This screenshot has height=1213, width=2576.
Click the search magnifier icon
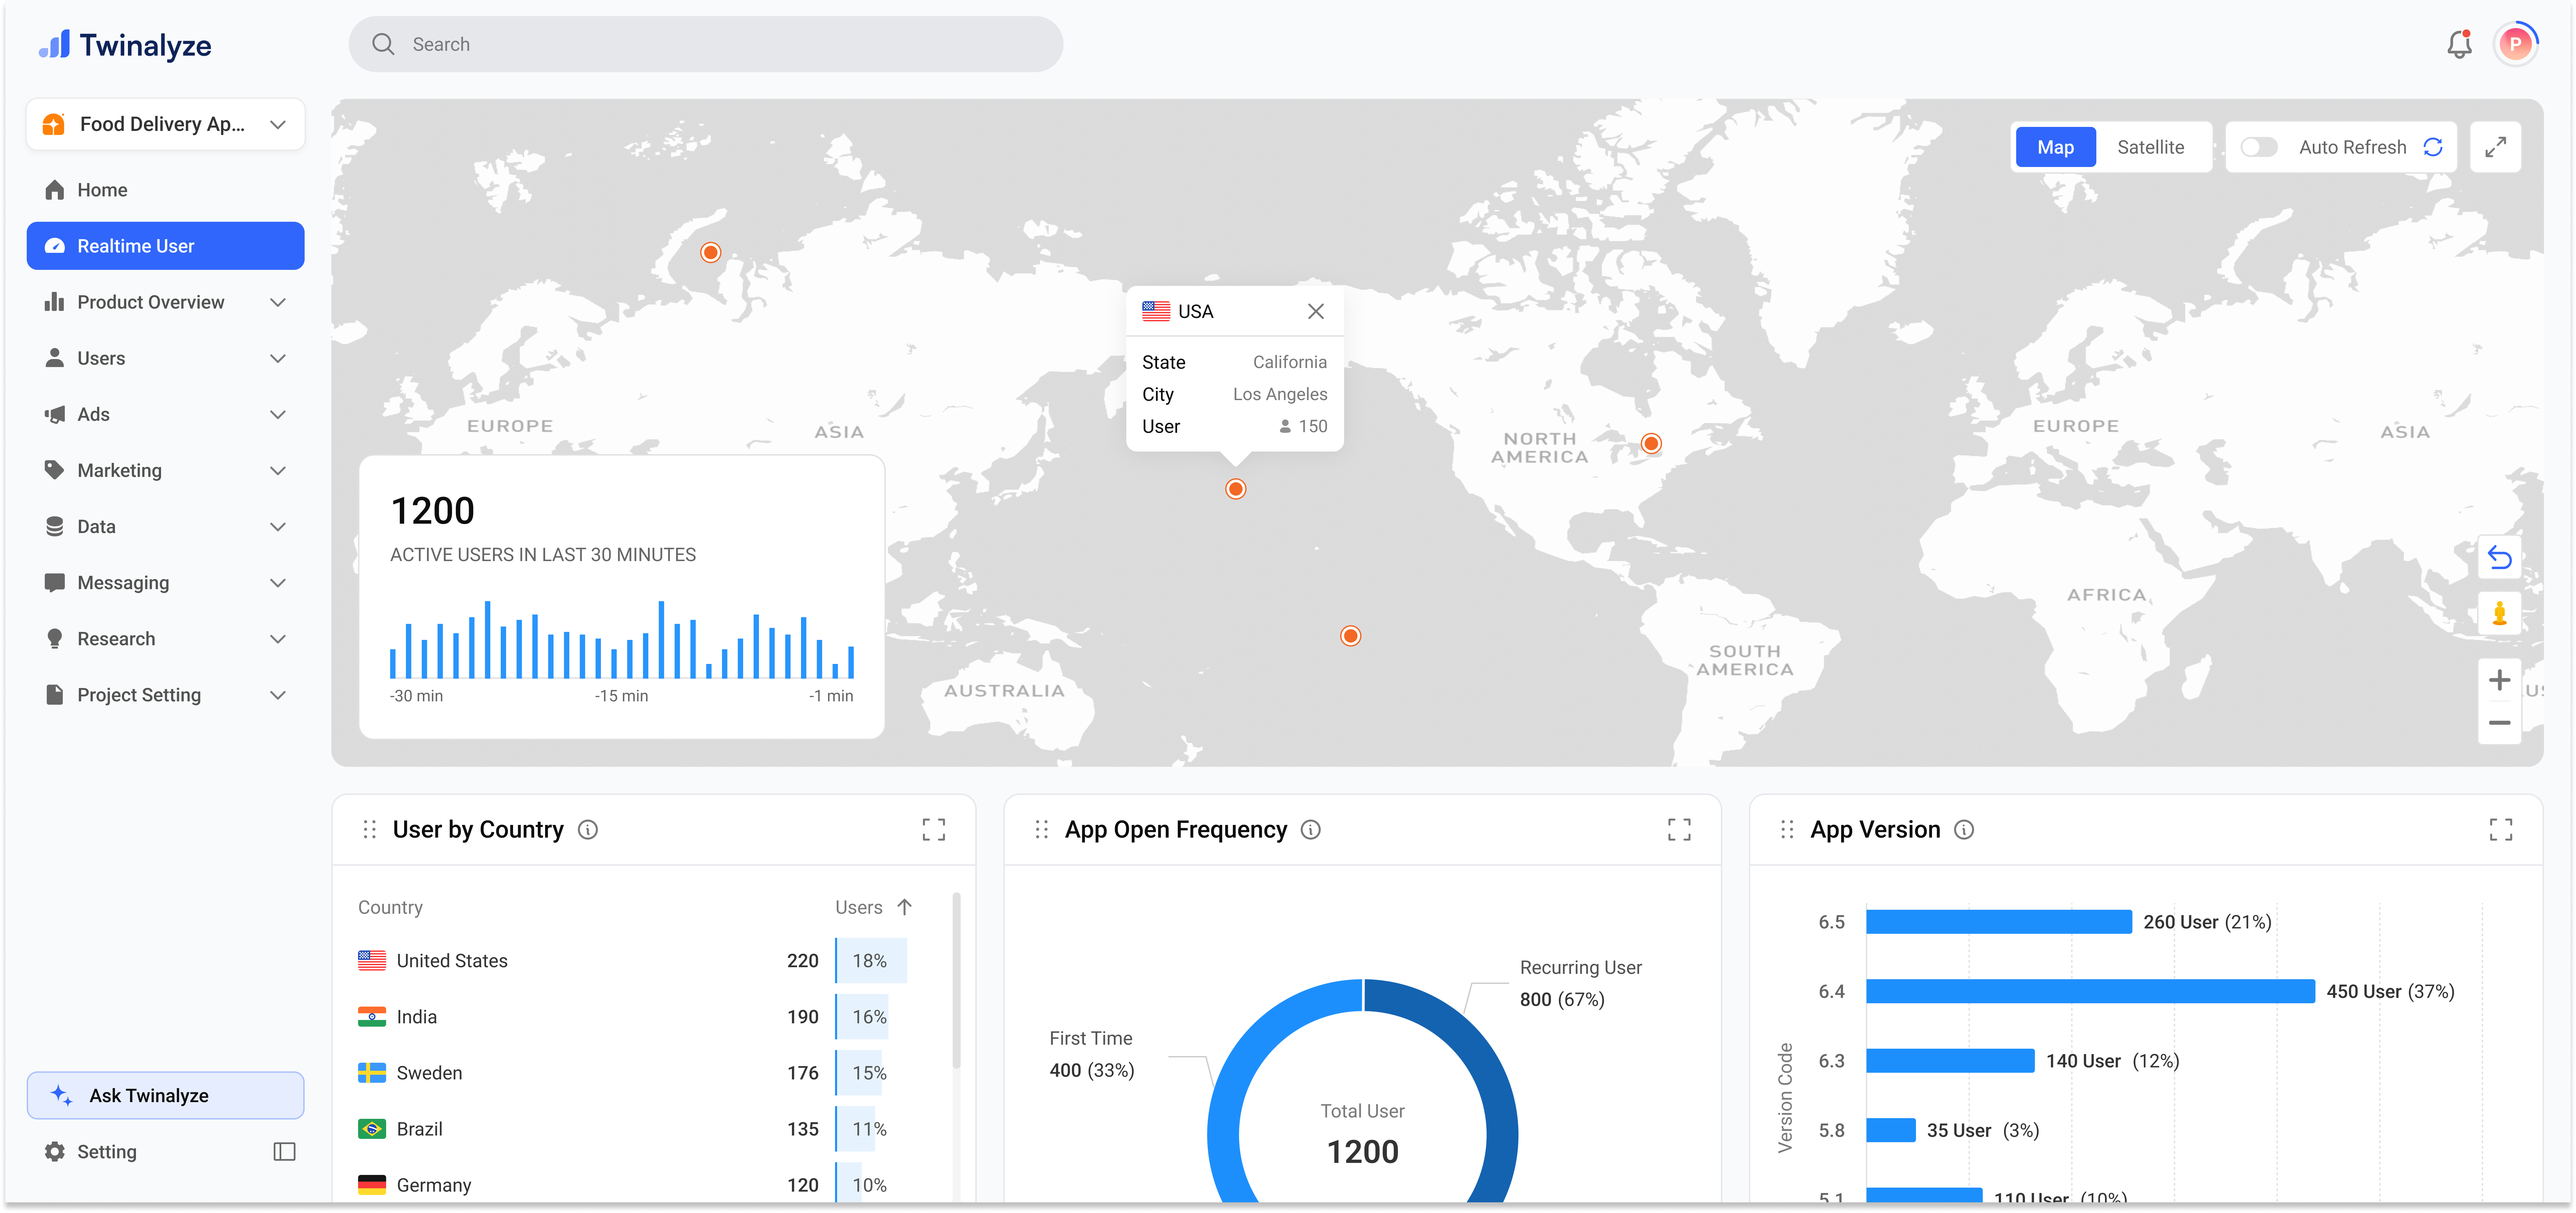(x=383, y=44)
